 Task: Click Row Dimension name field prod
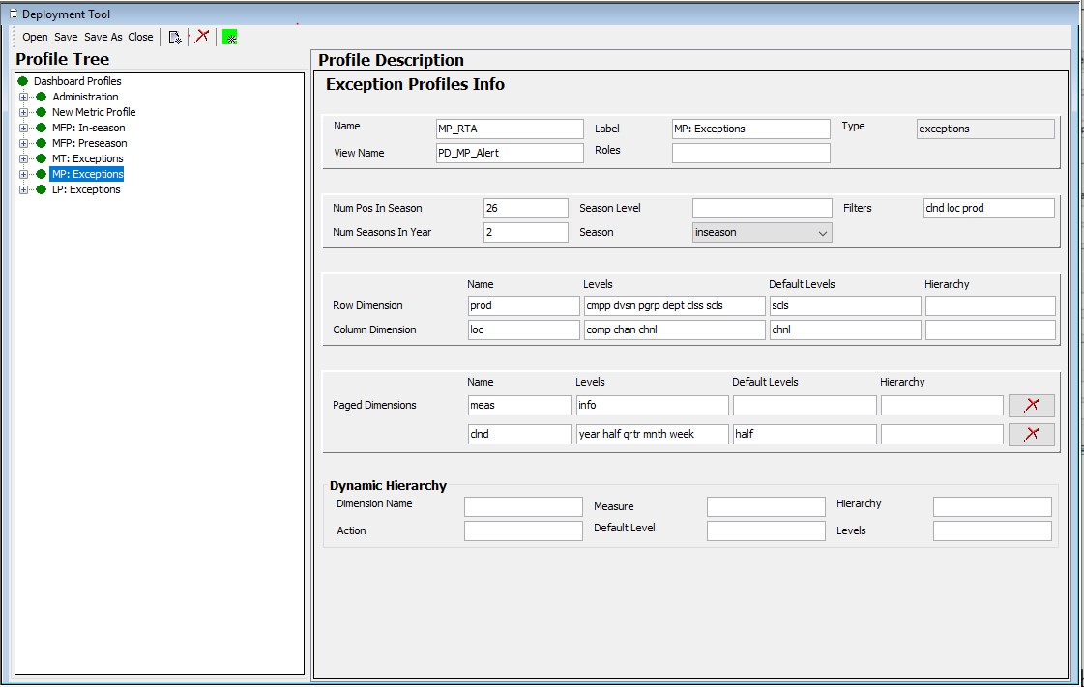523,306
